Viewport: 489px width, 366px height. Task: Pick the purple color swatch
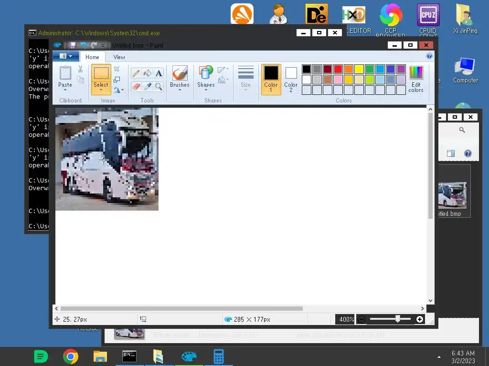pyautogui.click(x=401, y=69)
